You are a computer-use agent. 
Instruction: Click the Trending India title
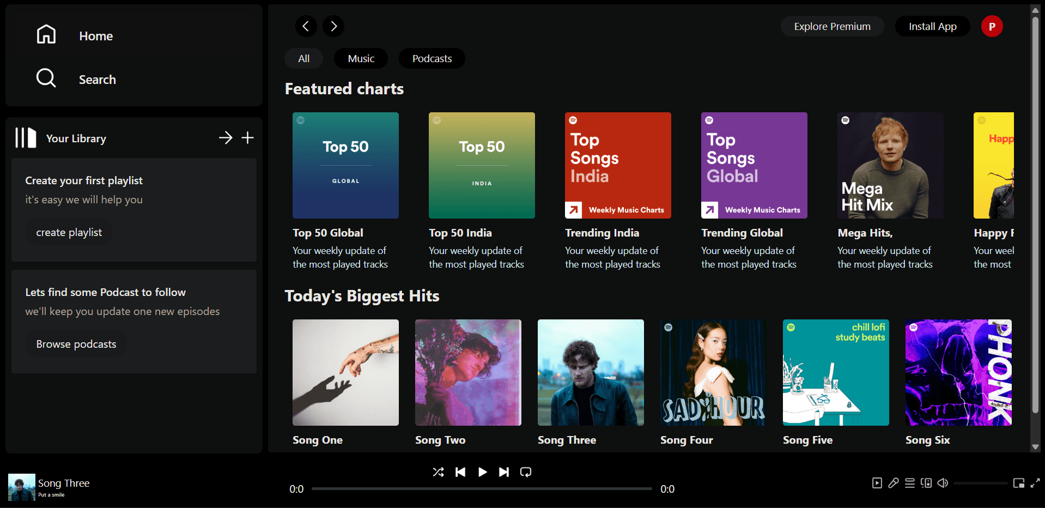click(x=602, y=233)
